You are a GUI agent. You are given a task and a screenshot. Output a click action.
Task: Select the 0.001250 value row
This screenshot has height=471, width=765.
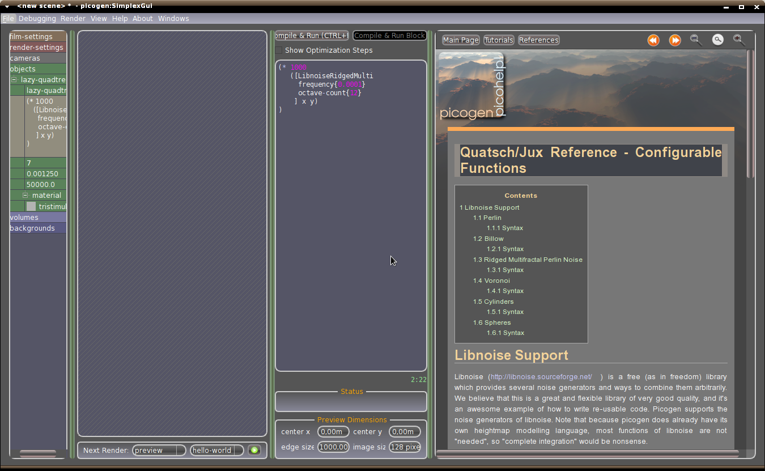46,174
